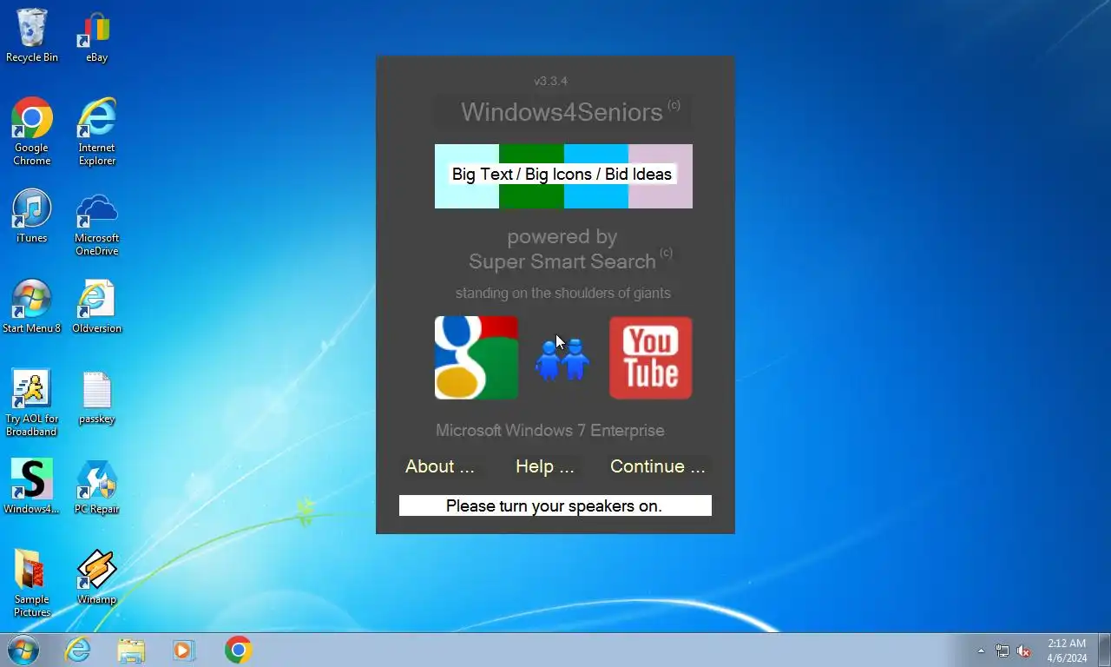Image resolution: width=1111 pixels, height=667 pixels.
Task: Open the Oldversion desktop shortcut
Action: (96, 307)
